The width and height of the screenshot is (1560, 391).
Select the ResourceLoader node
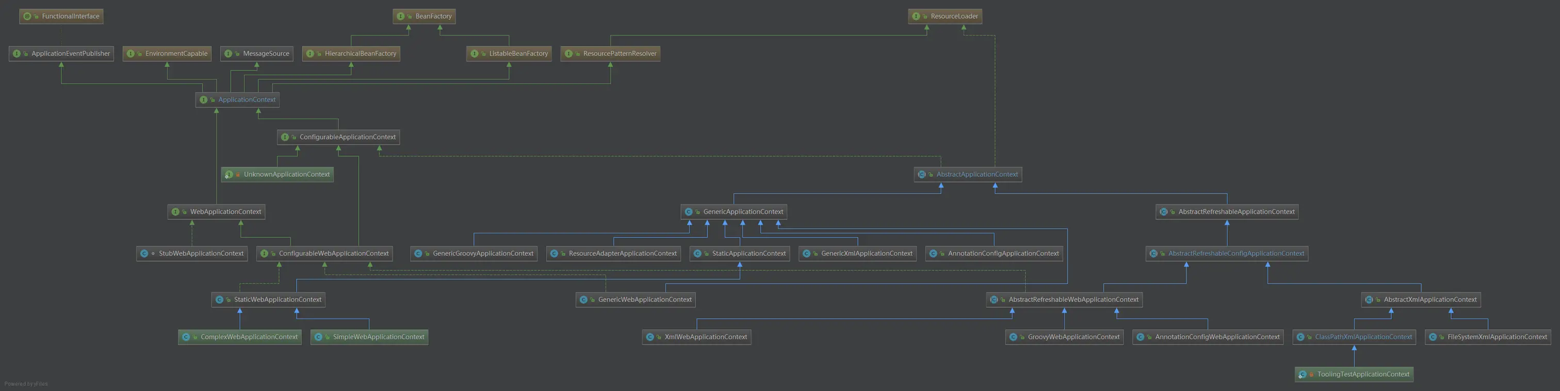(945, 16)
